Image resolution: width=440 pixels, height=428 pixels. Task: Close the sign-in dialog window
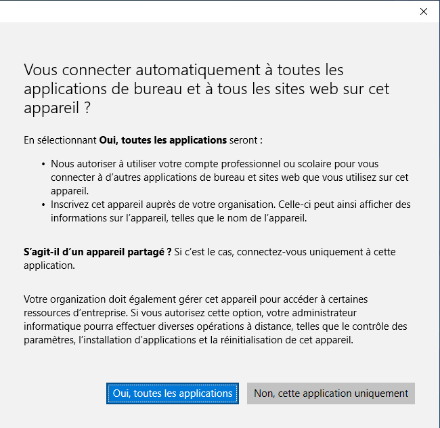pos(424,12)
